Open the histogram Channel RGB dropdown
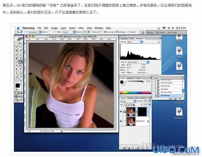Image resolution: width=202 pixels, height=157 pixels. coord(135,42)
